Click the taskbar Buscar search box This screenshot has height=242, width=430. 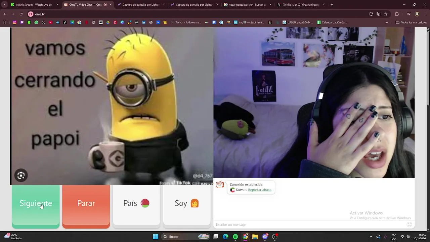(x=186, y=237)
